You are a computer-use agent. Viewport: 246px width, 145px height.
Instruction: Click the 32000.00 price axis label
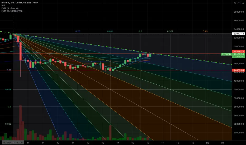click(x=239, y=124)
